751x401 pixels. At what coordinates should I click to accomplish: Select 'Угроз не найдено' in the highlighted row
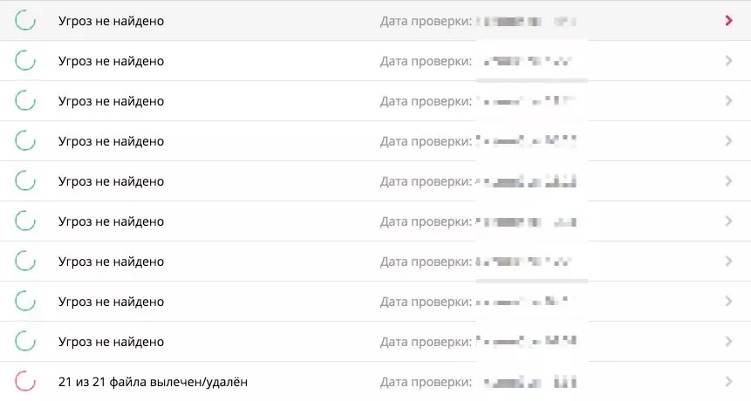click(x=111, y=21)
